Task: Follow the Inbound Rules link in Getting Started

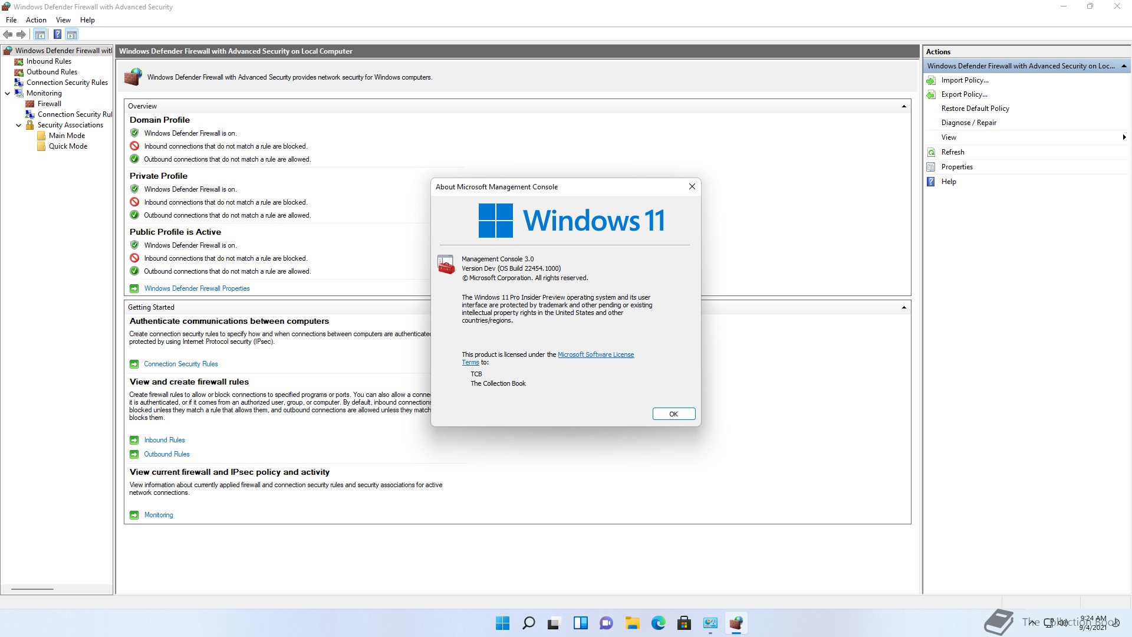Action: (164, 440)
